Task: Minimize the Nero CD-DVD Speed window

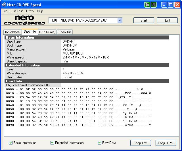Action: click(x=164, y=5)
